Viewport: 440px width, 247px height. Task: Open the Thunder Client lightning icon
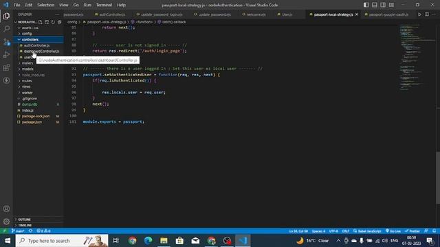(x=6, y=80)
